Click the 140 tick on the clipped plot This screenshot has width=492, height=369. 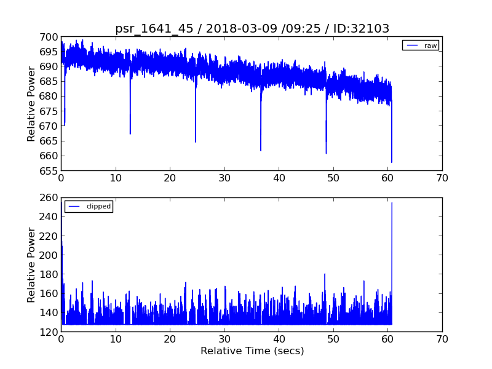pos(49,312)
